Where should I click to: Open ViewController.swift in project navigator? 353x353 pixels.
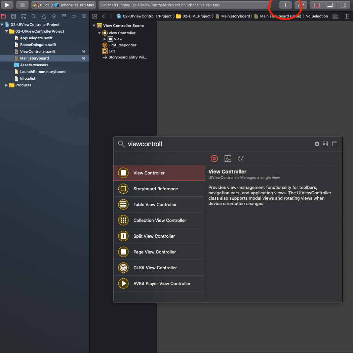(x=38, y=51)
